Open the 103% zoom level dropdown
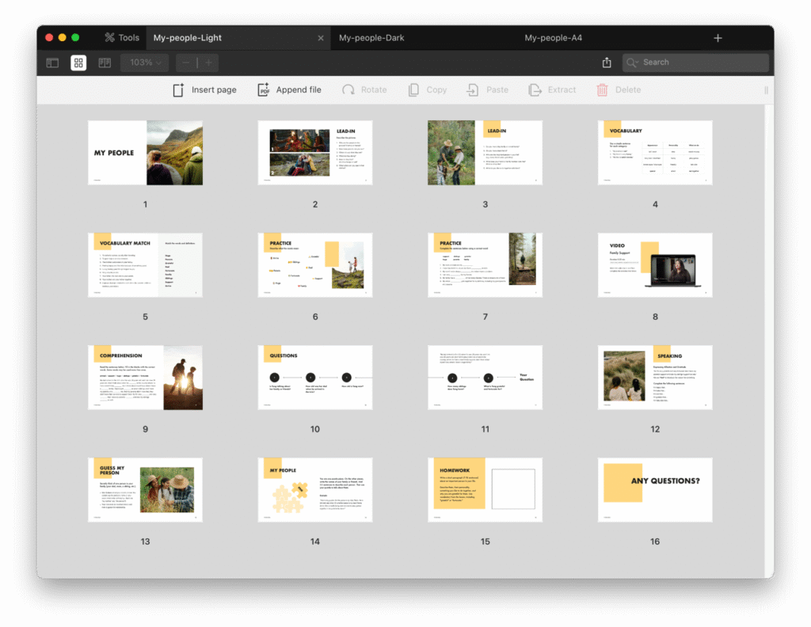The width and height of the screenshot is (811, 627). click(146, 63)
